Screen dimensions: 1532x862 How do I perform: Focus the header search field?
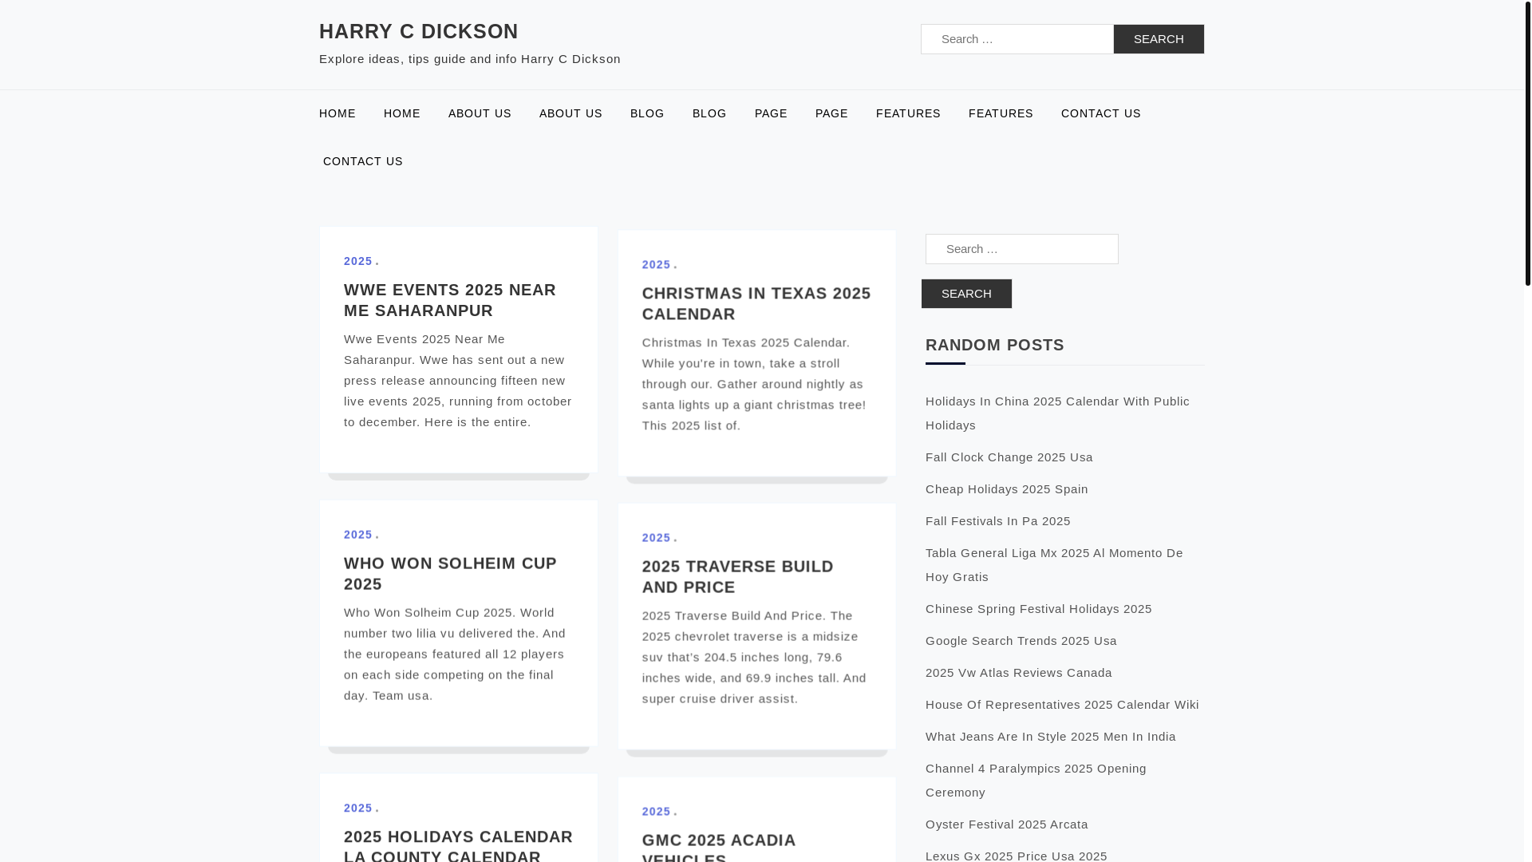(x=1017, y=39)
